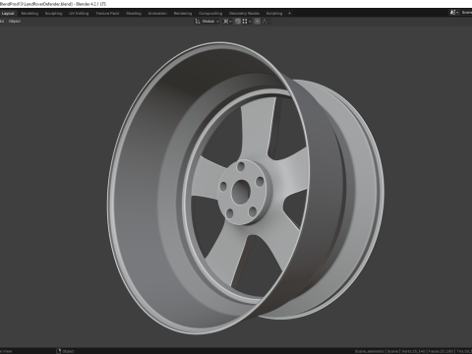Click the scene browse icon in top bar
The image size is (472, 354).
click(454, 13)
